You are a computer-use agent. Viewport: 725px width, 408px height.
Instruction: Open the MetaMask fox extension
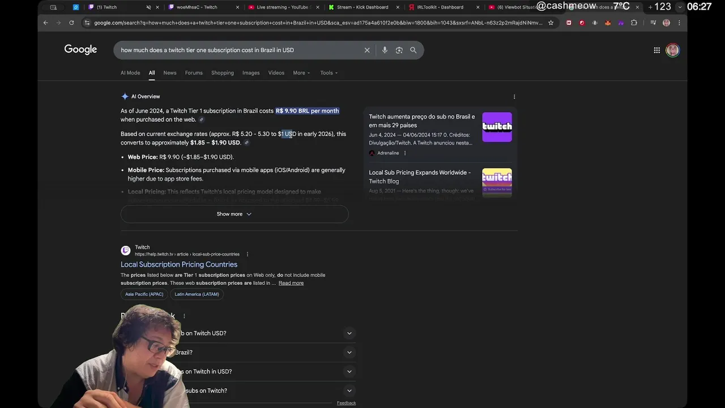[608, 23]
